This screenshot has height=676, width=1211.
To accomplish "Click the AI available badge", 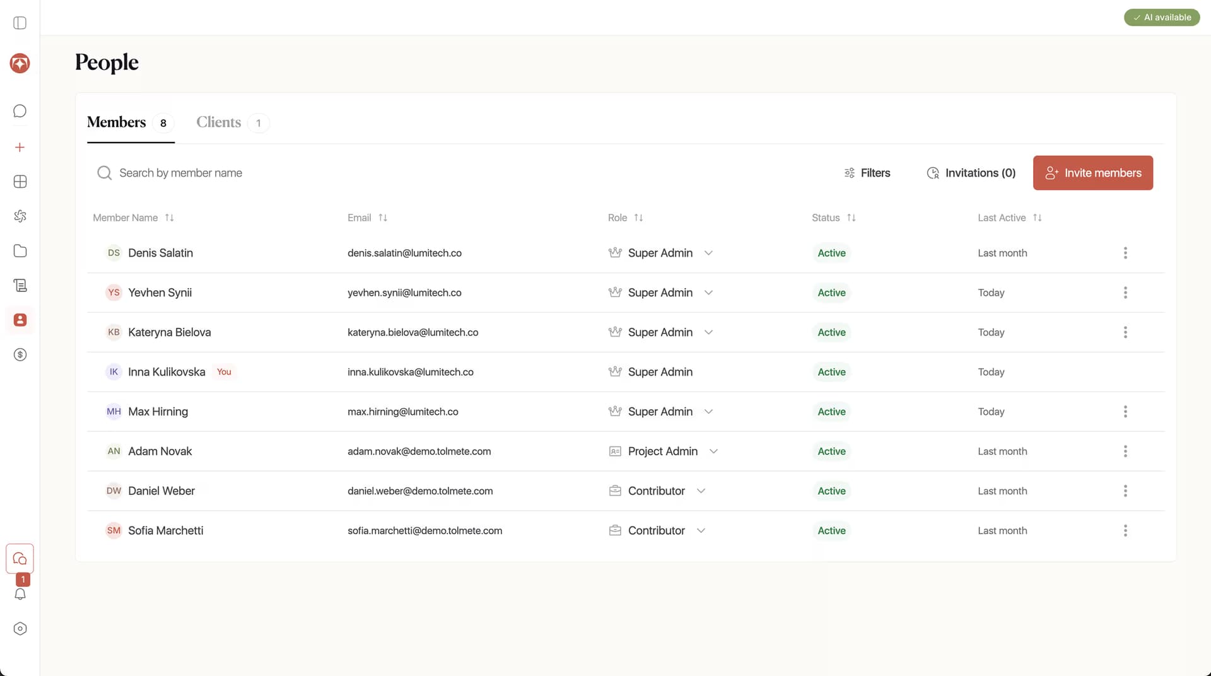I will 1162,18.
